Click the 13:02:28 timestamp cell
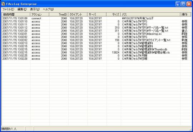The image size is (193, 132). tap(15, 59)
